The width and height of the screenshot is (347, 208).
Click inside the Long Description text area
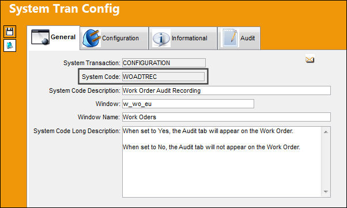(x=222, y=162)
